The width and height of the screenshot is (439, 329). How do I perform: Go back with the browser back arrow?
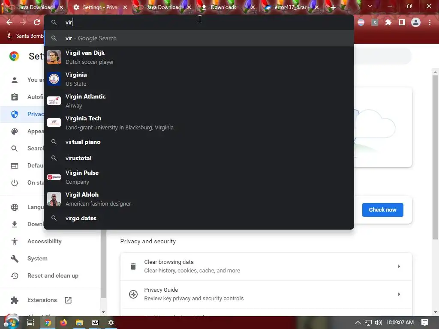coord(9,22)
